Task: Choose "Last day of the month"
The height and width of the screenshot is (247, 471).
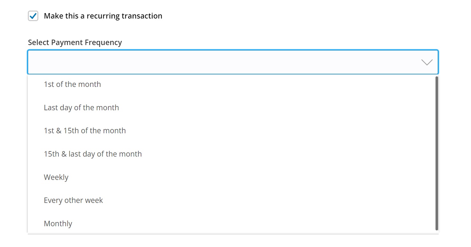Action: pos(81,107)
